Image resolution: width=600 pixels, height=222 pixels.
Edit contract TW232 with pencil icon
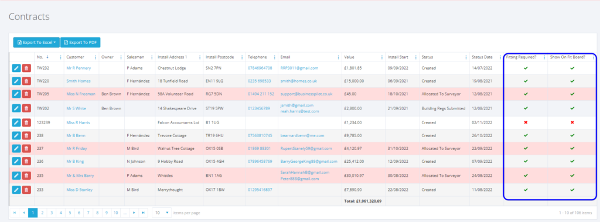(x=16, y=68)
